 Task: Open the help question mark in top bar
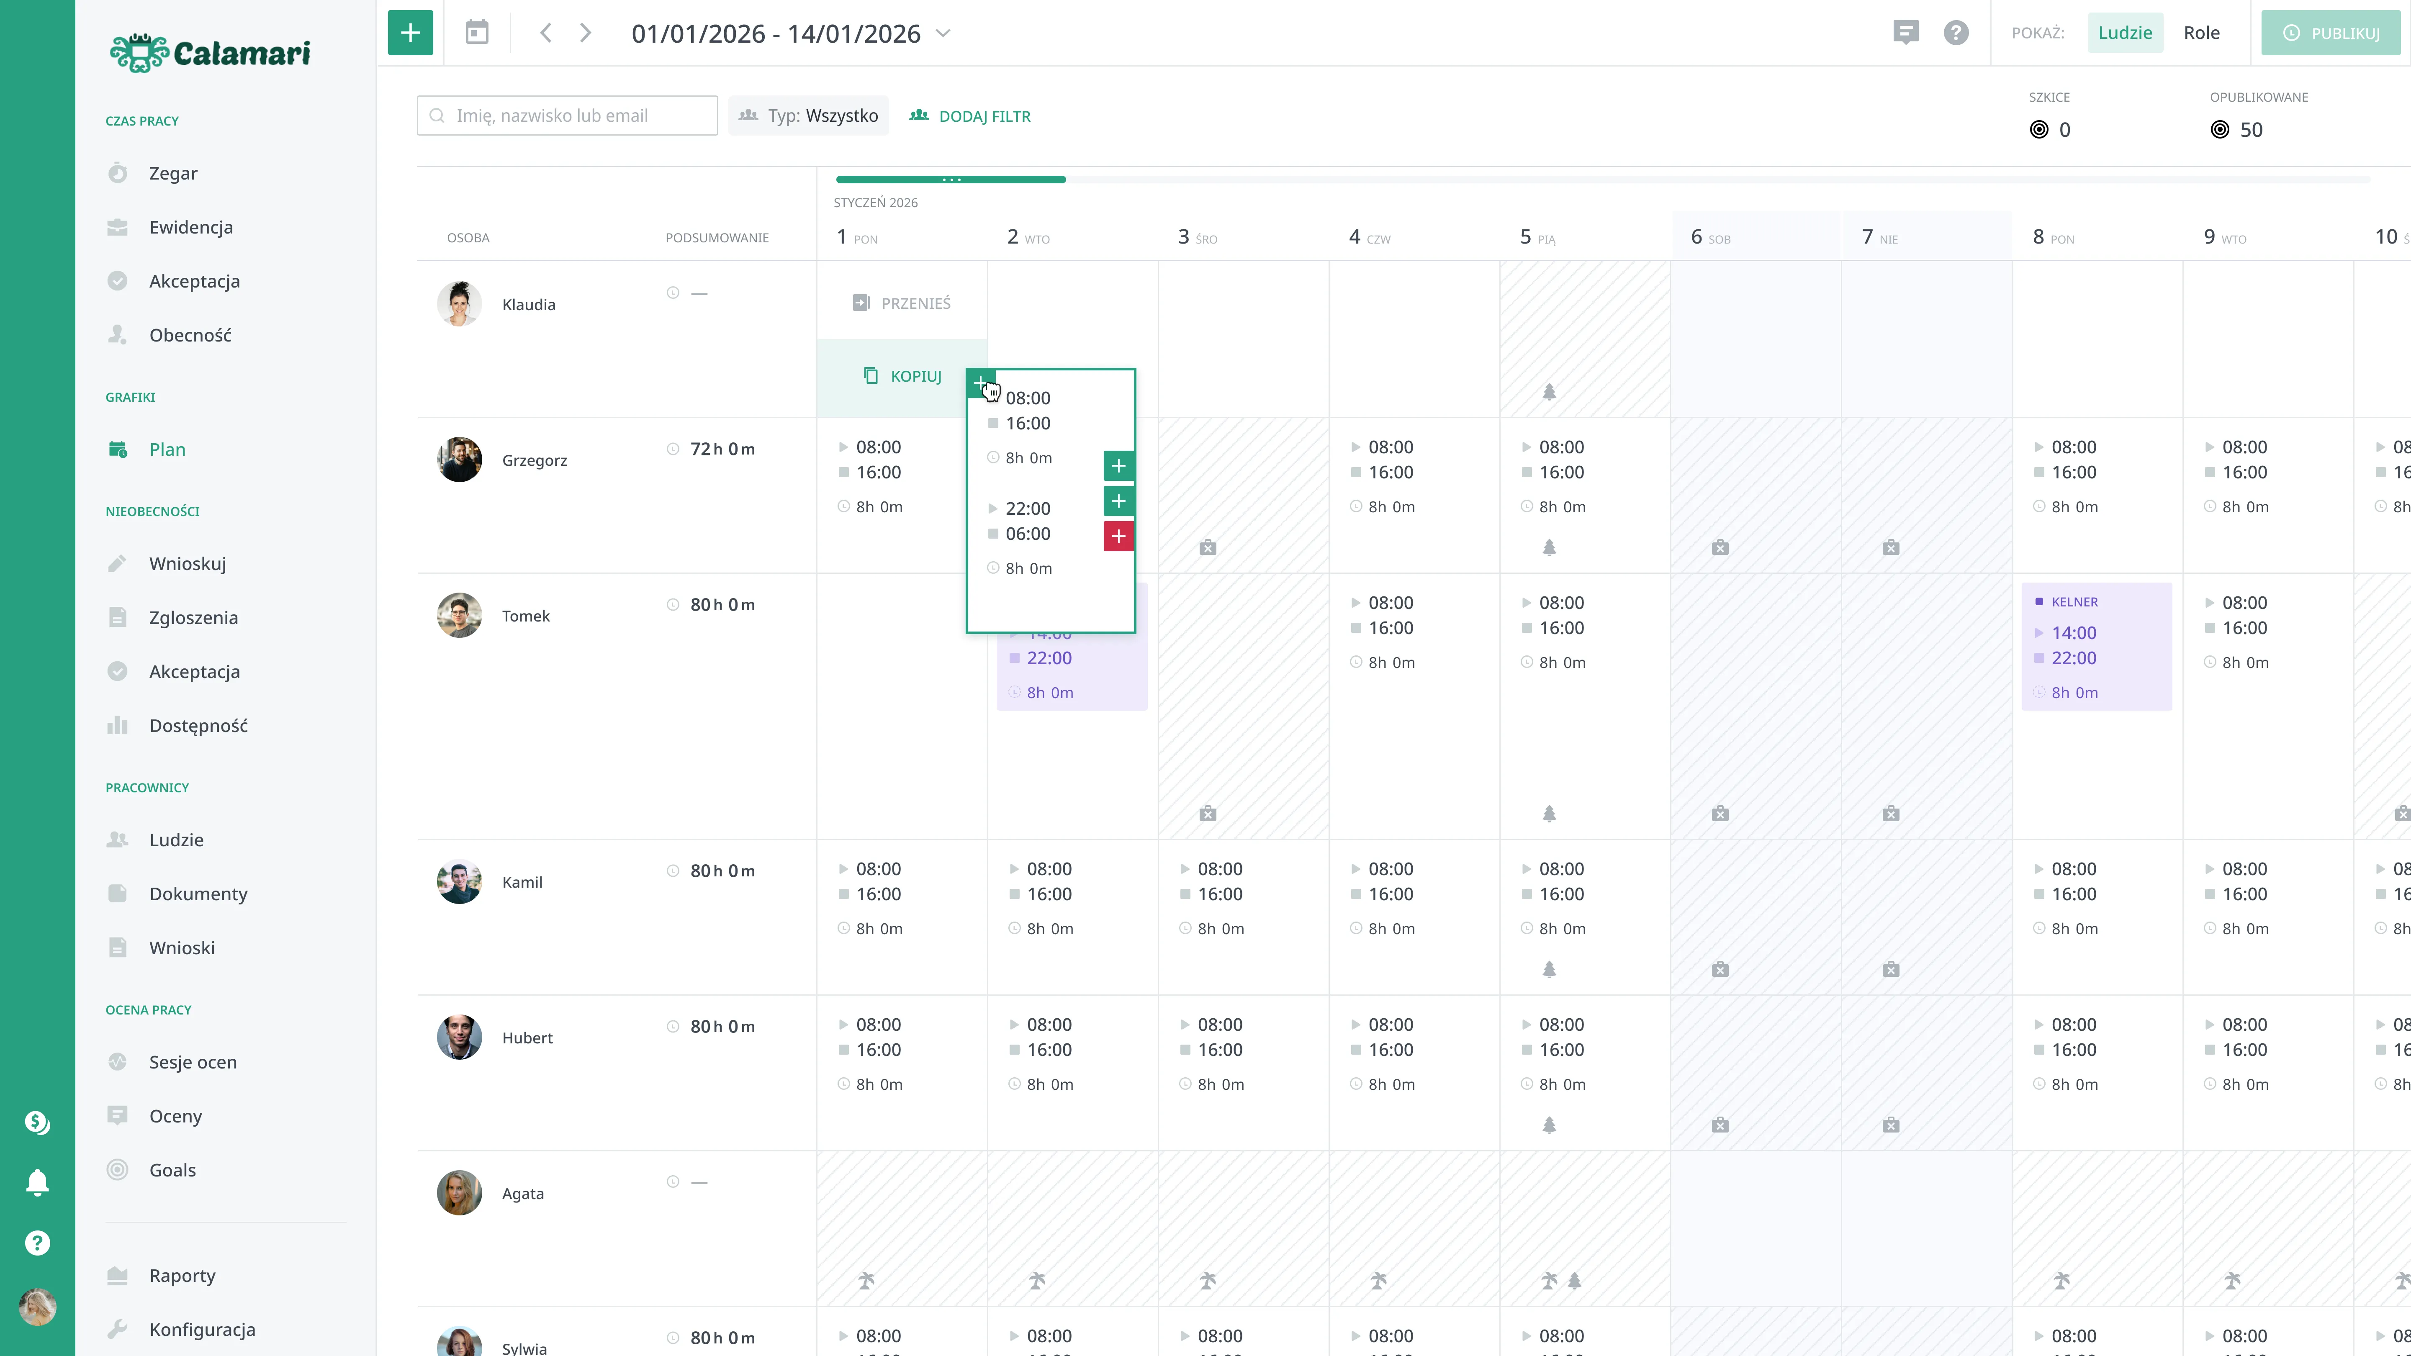pyautogui.click(x=1956, y=33)
